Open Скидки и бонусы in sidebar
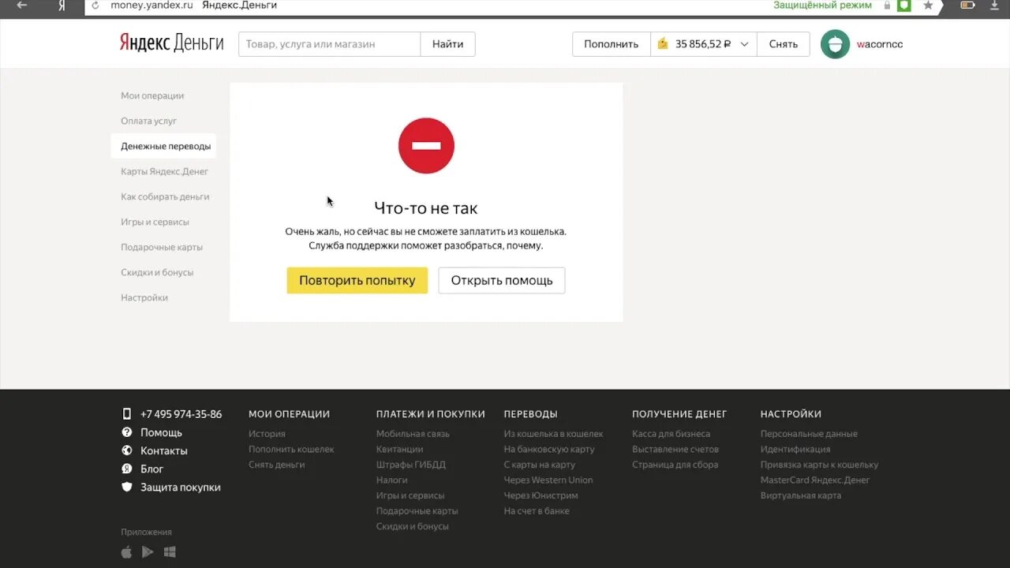The width and height of the screenshot is (1010, 568). (x=157, y=272)
